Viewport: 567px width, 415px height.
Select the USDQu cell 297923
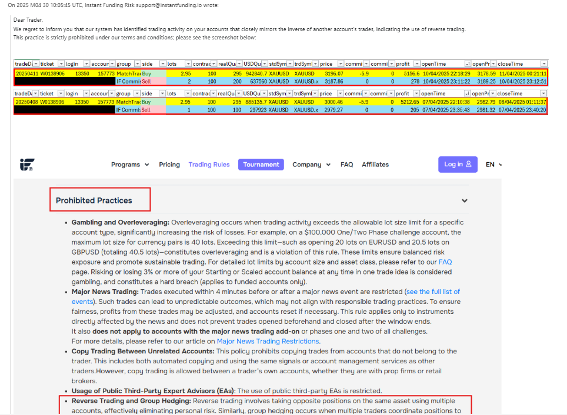pyautogui.click(x=255, y=110)
